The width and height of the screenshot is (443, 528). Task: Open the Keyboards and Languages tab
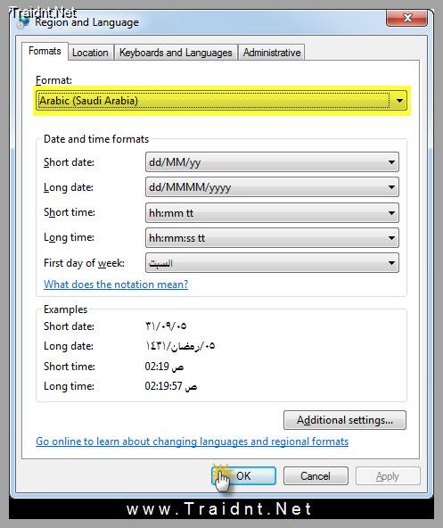coord(176,53)
